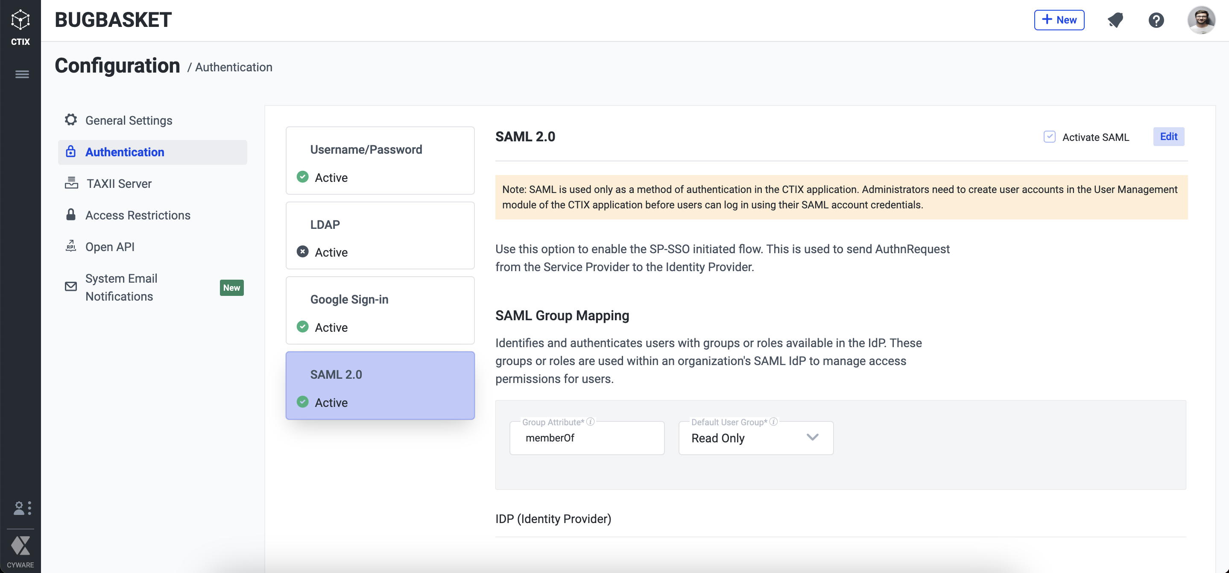
Task: Click the user profile avatar
Action: (1201, 20)
